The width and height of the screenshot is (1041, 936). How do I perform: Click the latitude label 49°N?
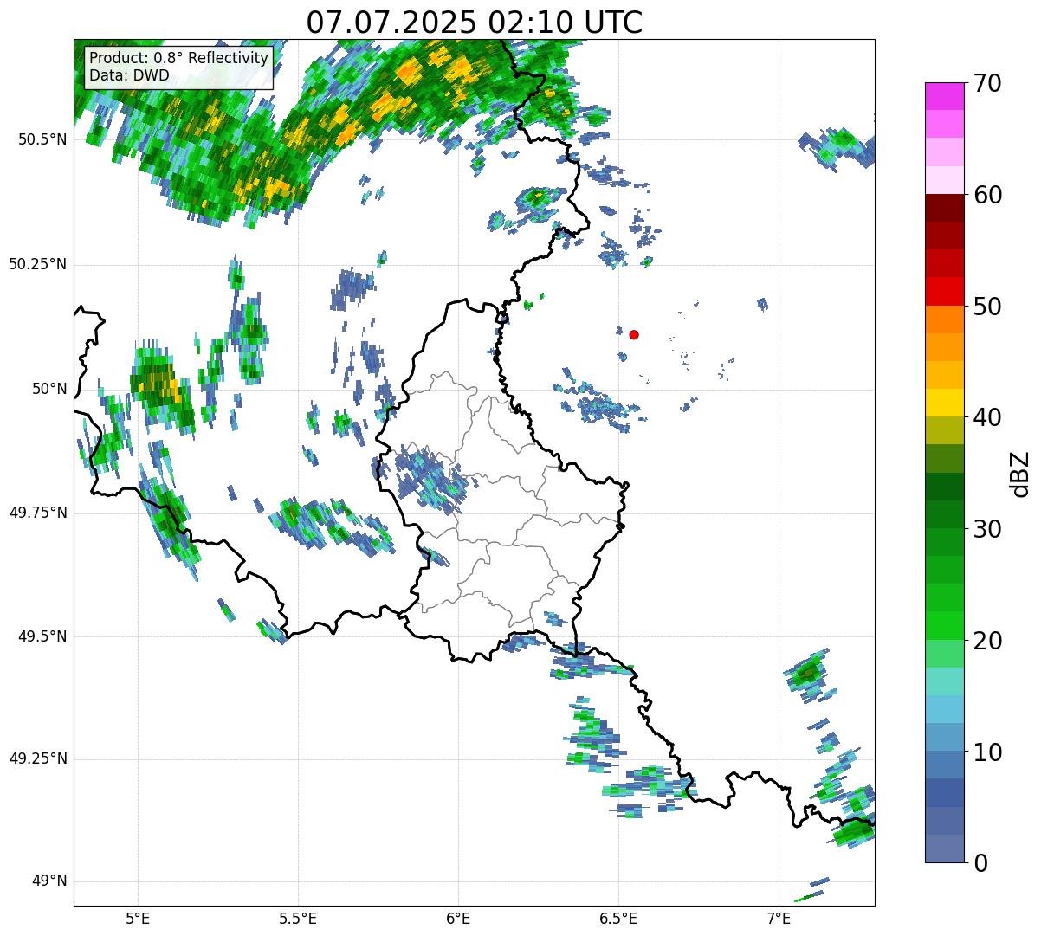tap(49, 881)
